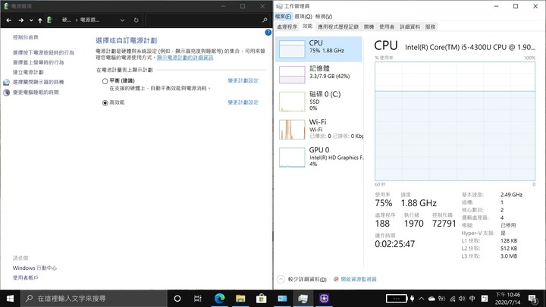Click 建立電源計劃 in the sidebar
546x307 pixels.
coord(28,72)
